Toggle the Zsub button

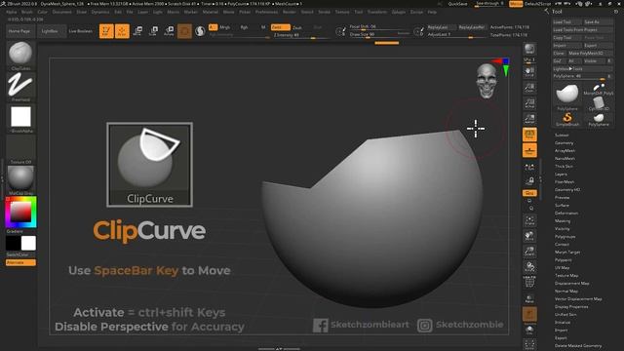pos(297,27)
